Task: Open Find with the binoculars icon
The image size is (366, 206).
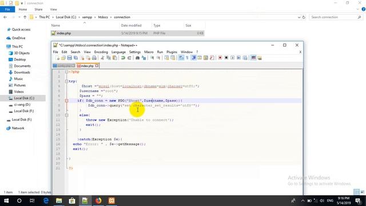Action: [x=137, y=58]
